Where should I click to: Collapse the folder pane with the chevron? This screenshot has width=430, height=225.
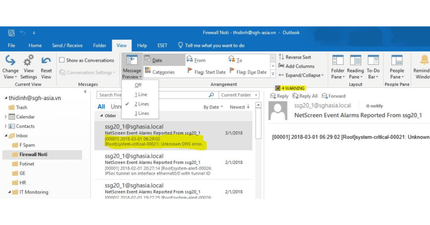[85, 92]
